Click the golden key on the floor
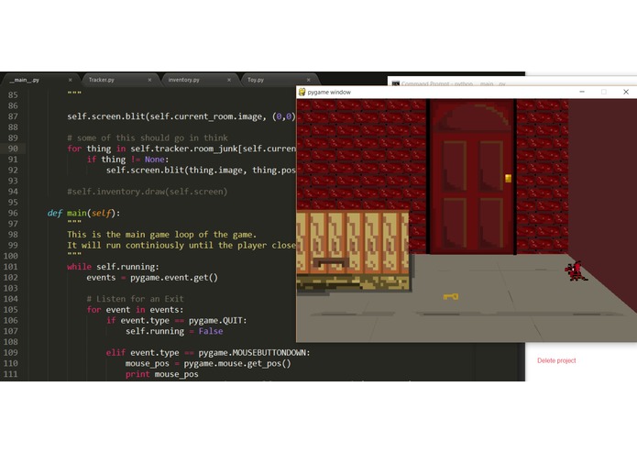This screenshot has height=453, width=637. [x=451, y=296]
